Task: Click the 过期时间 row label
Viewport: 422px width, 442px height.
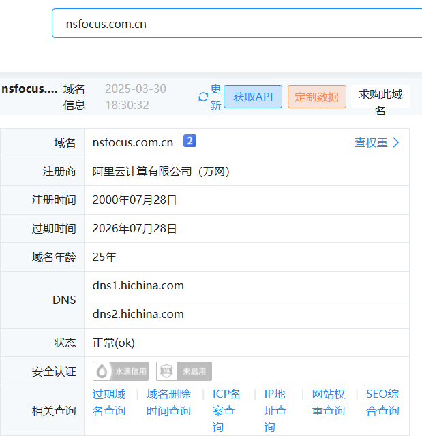Action: click(x=54, y=229)
